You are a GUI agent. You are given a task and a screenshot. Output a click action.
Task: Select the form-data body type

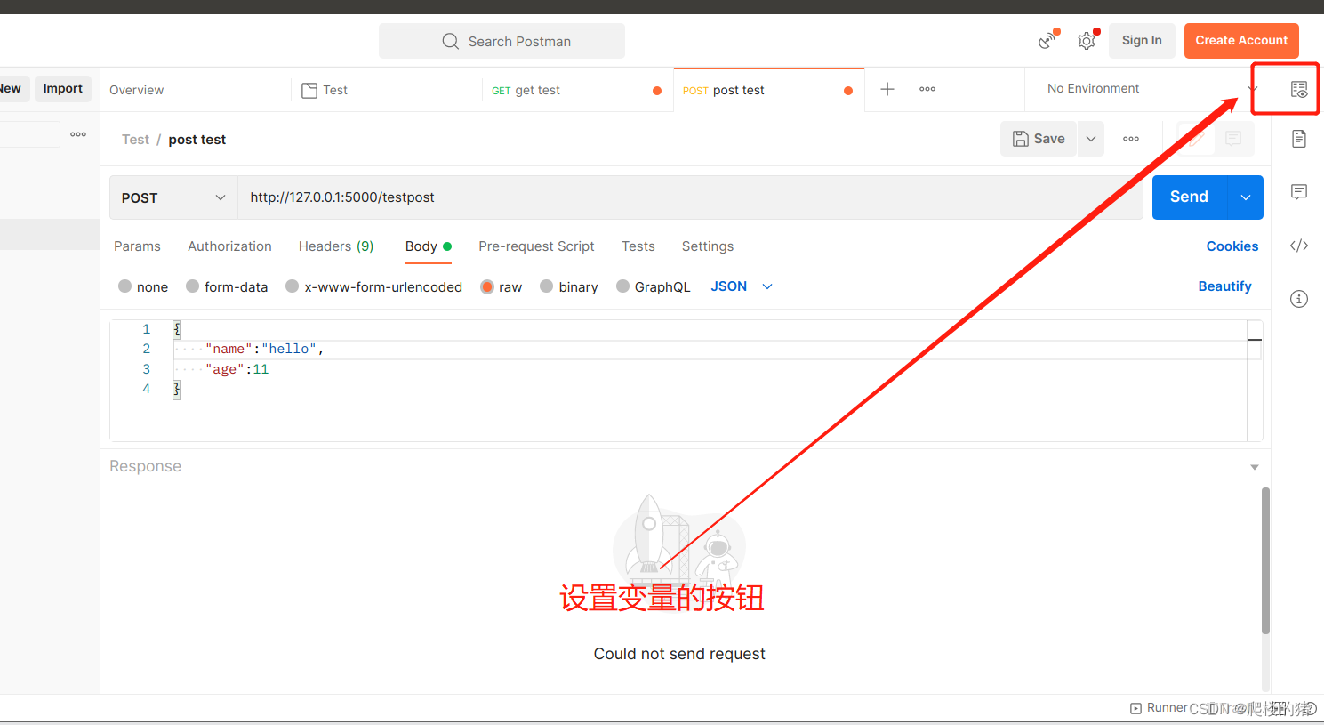coord(192,286)
